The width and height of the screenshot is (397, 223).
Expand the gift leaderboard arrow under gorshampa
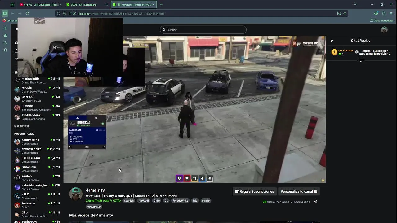(361, 60)
